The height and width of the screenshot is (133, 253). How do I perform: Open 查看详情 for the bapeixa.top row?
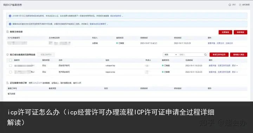click(212, 72)
